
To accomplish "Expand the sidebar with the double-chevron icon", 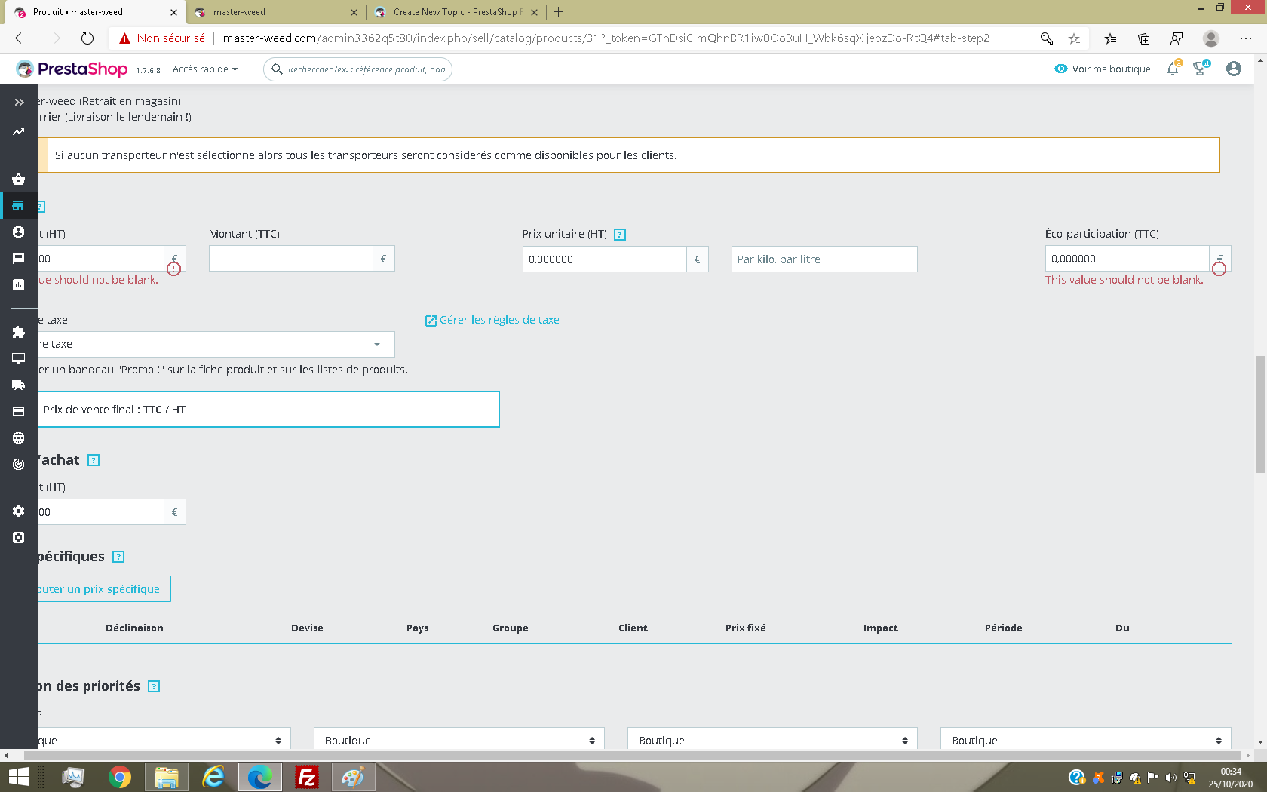I will click(x=19, y=102).
